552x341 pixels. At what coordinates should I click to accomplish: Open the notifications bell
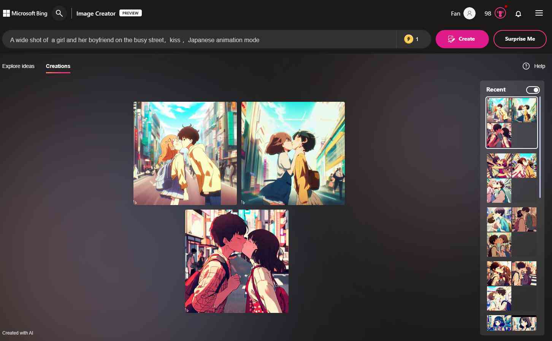[x=518, y=14]
